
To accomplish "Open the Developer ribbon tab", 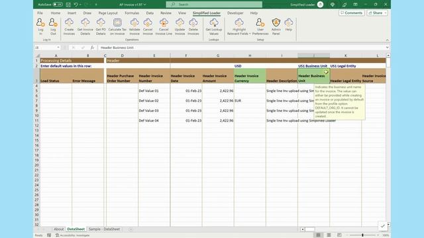I will (235, 13).
